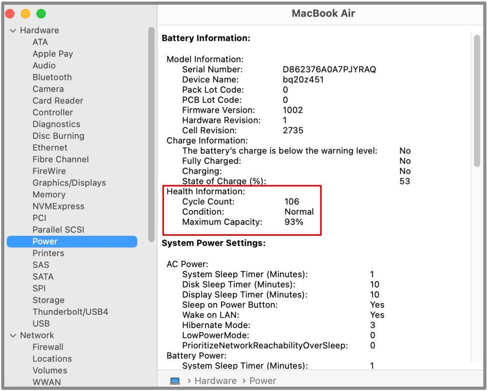Screen dimensions: 488x391
Task: Click the sidebar vertical scrollbar
Action: click(x=152, y=134)
